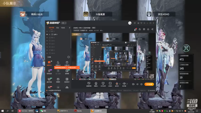Select the 全屏 9 source row

(58, 34)
